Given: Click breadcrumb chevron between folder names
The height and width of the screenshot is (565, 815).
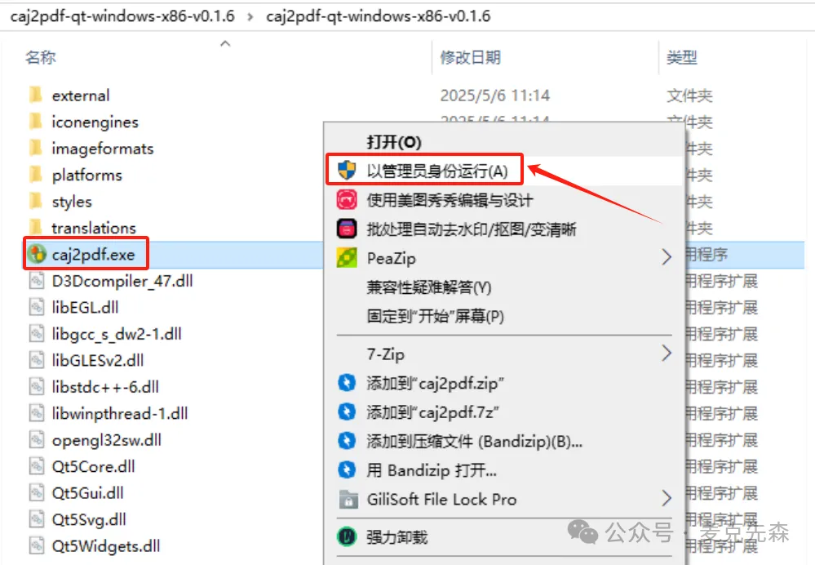Looking at the screenshot, I should pos(250,16).
